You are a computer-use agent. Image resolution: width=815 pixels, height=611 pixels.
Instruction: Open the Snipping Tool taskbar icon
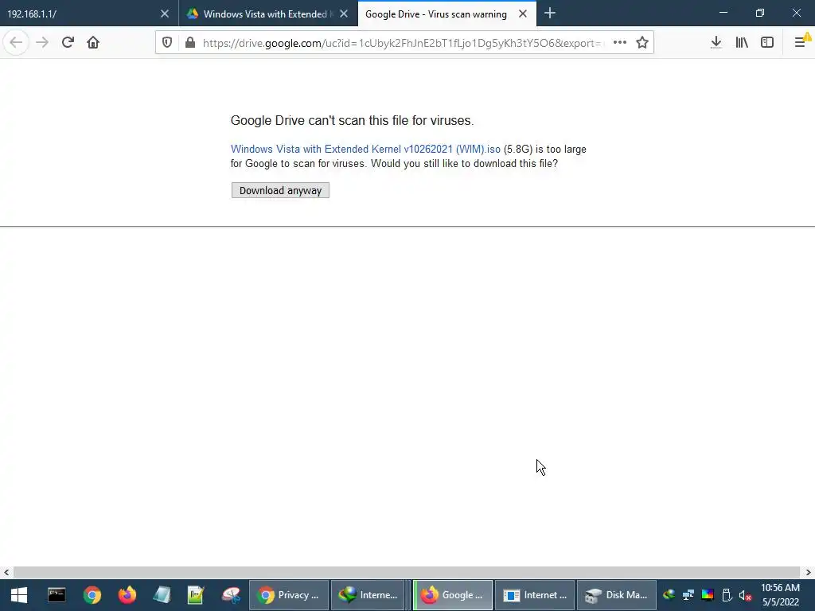pyautogui.click(x=231, y=595)
